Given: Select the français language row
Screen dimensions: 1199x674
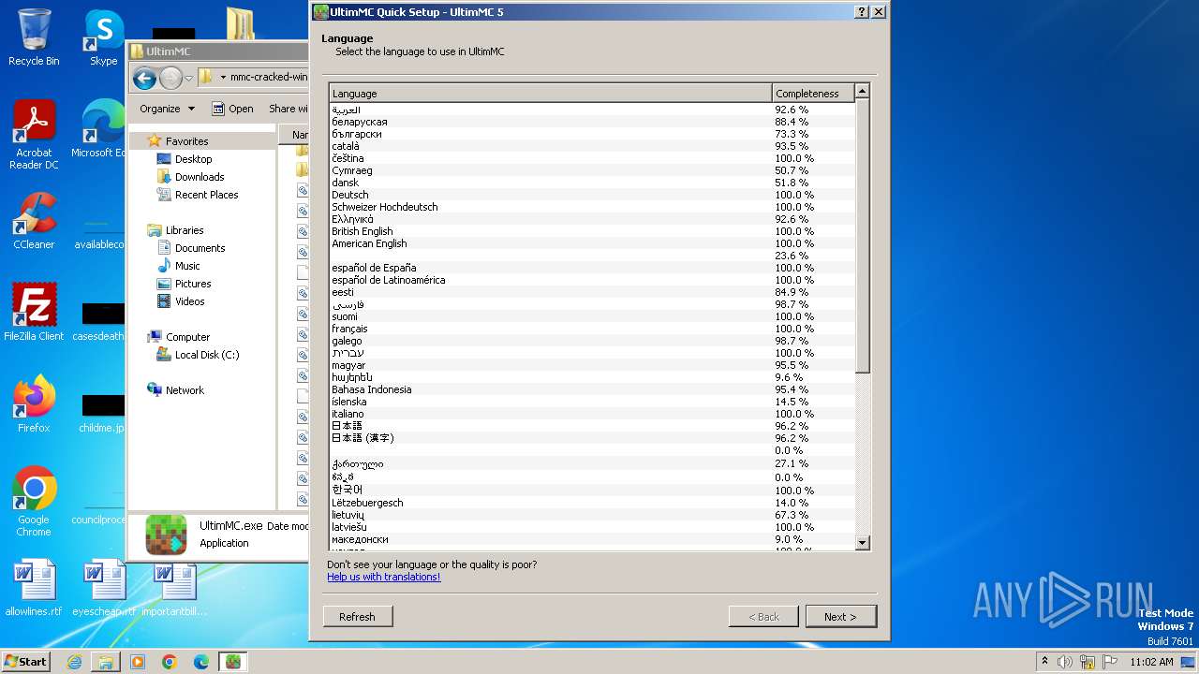Looking at the screenshot, I should (592, 329).
